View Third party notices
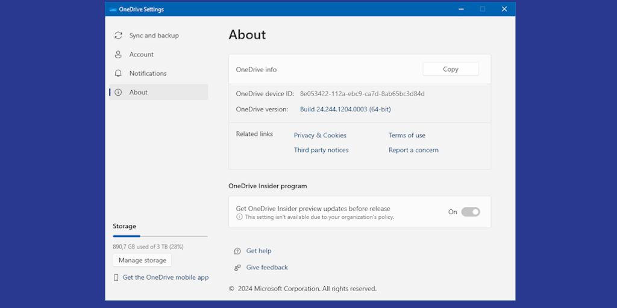This screenshot has height=308, width=617. tap(321, 150)
